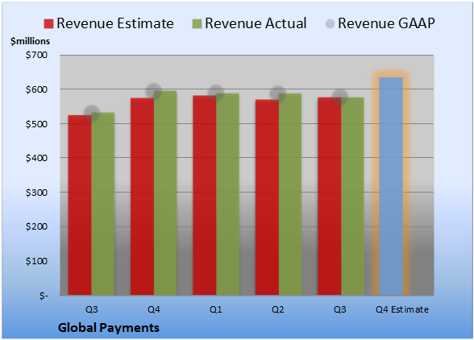The image size is (474, 340).
Task: Click the '$200' y-axis label
Action: click(36, 226)
